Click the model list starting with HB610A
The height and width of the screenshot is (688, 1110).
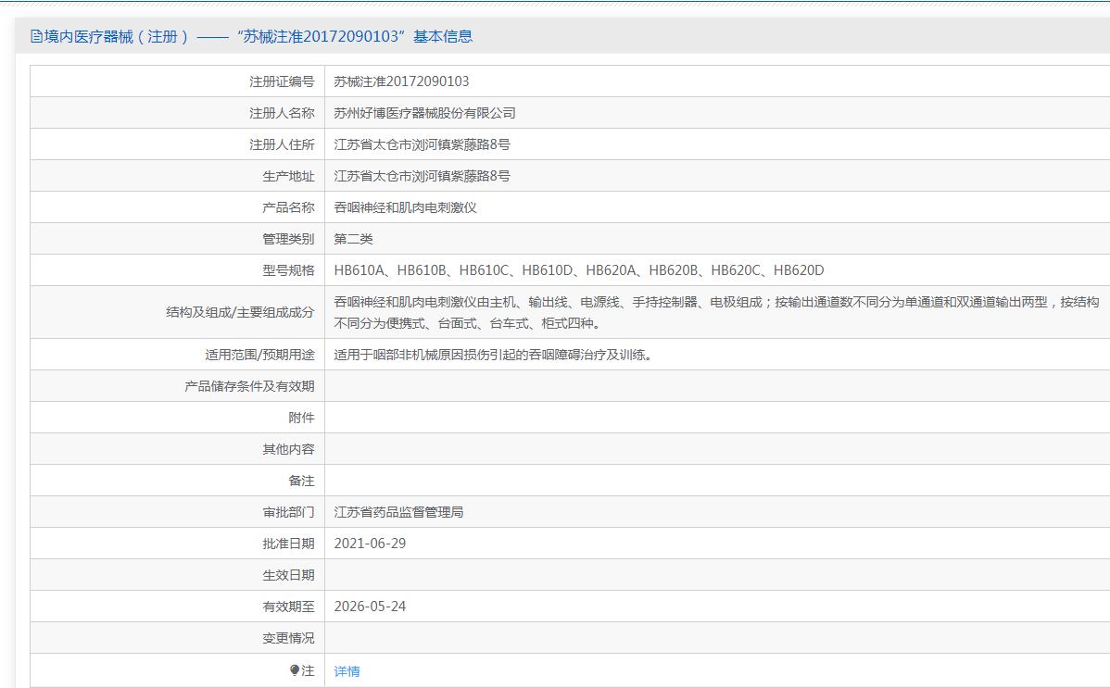[x=578, y=270]
